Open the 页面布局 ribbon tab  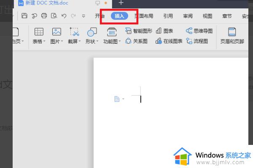(144, 16)
